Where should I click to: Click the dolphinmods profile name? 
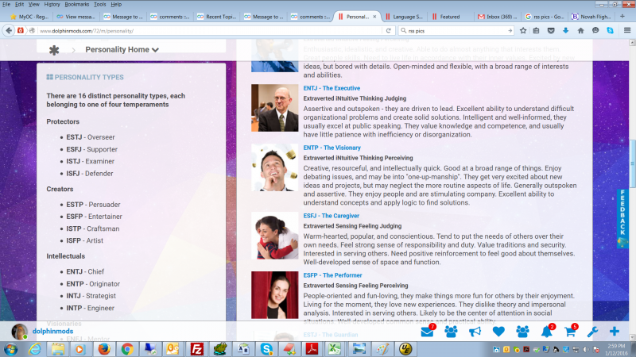[52, 331]
